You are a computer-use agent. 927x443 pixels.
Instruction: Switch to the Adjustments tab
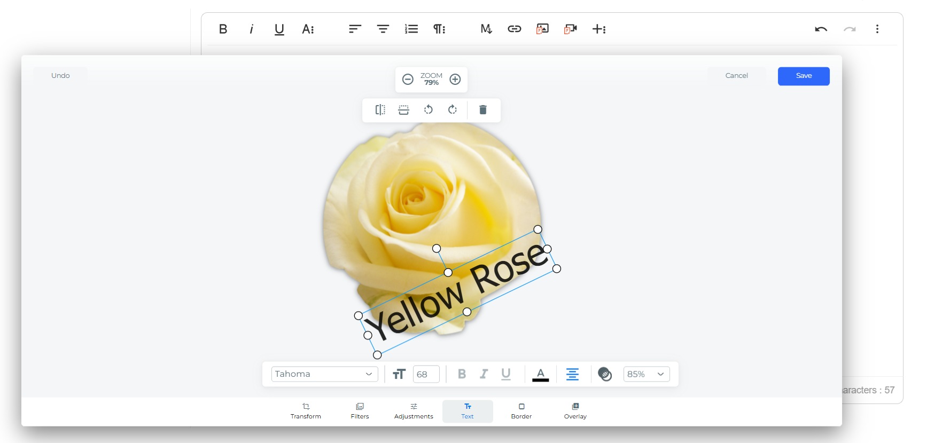(414, 411)
